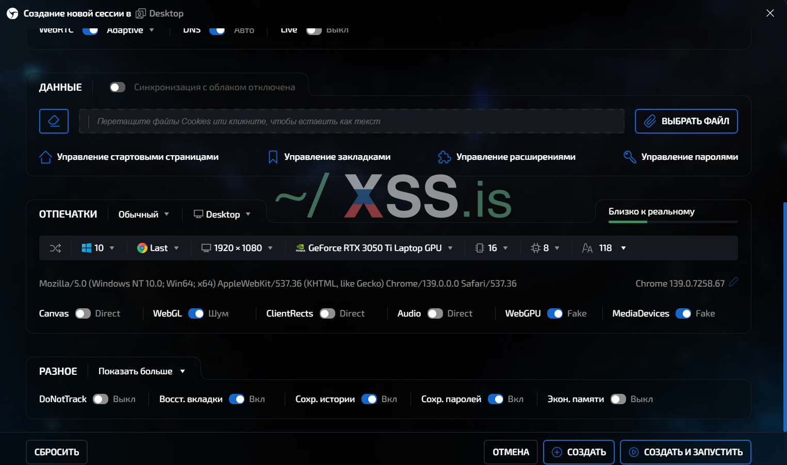Open the 8 CPU cores dropdown
This screenshot has height=465, width=787.
coord(545,248)
